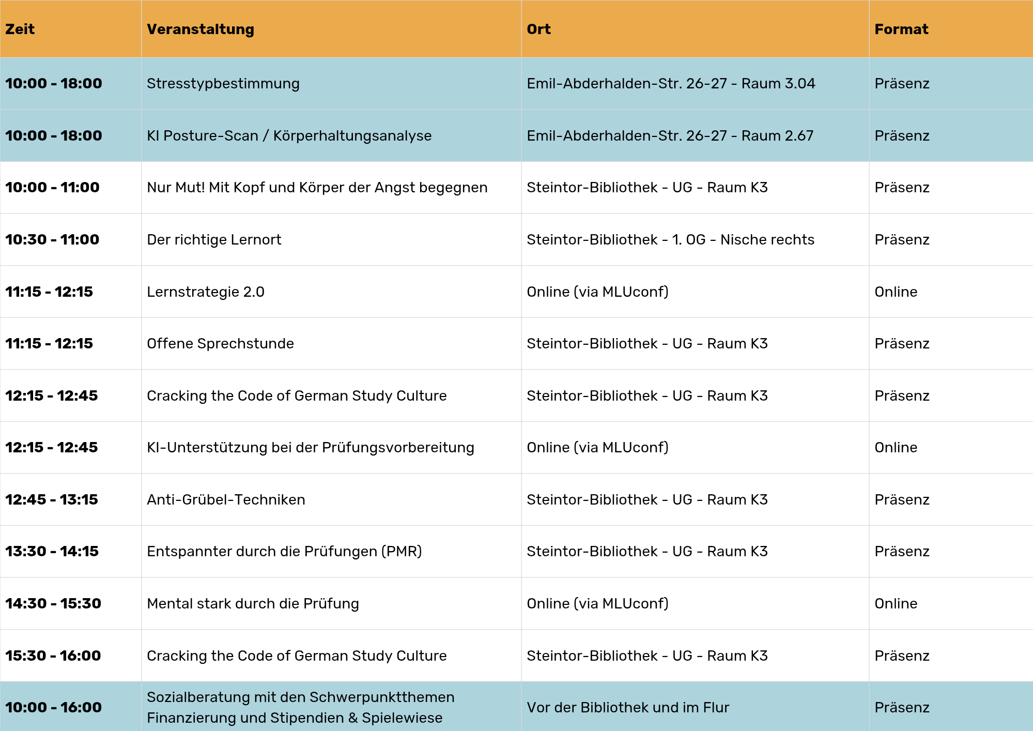The width and height of the screenshot is (1033, 731).
Task: Select Entspannter durch die Prüfungen (PMR) event
Action: pos(331,551)
